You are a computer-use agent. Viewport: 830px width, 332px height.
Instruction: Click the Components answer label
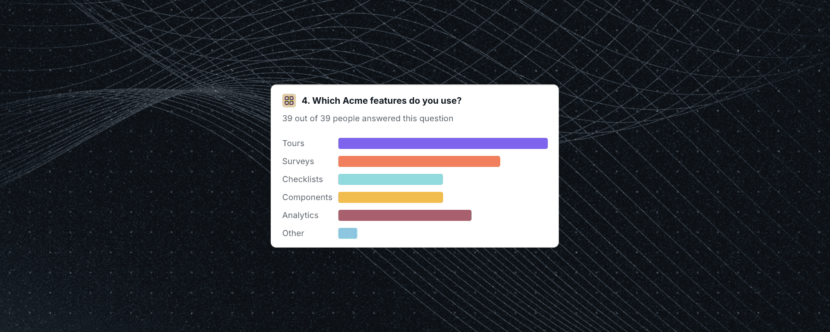tap(307, 197)
